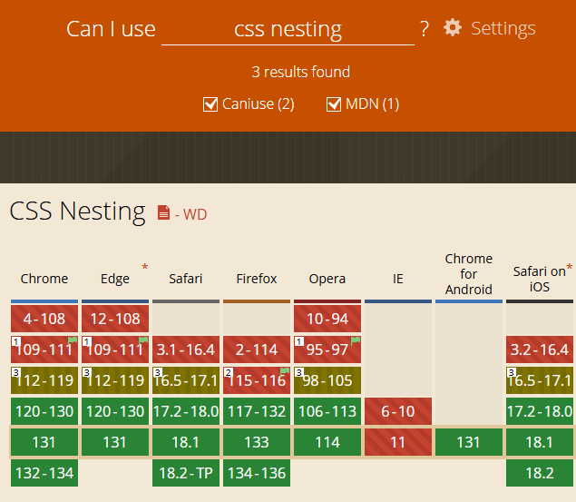The image size is (576, 502).
Task: Click note 2 badge on Firefox 115-116
Action: coord(228,372)
